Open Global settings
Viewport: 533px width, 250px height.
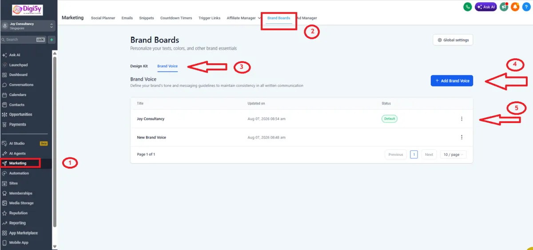point(453,40)
